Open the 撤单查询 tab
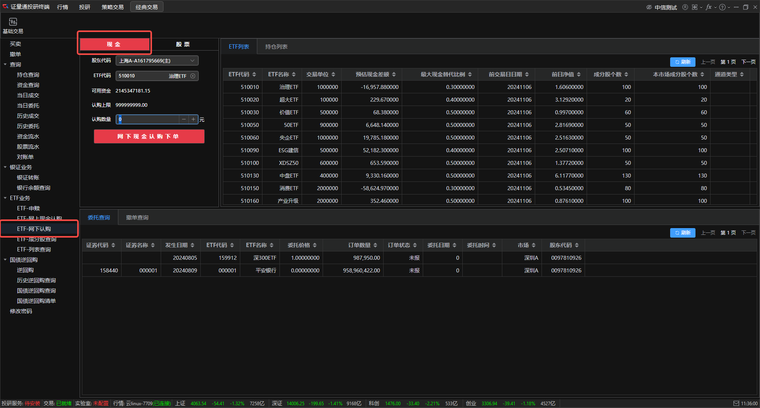760x408 pixels. pyautogui.click(x=137, y=217)
